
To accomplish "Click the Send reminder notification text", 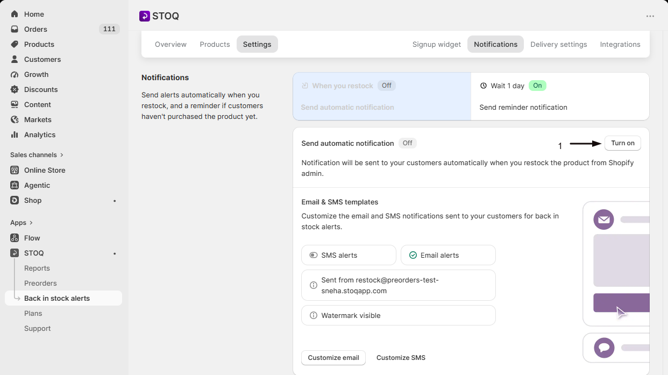I will [x=523, y=107].
